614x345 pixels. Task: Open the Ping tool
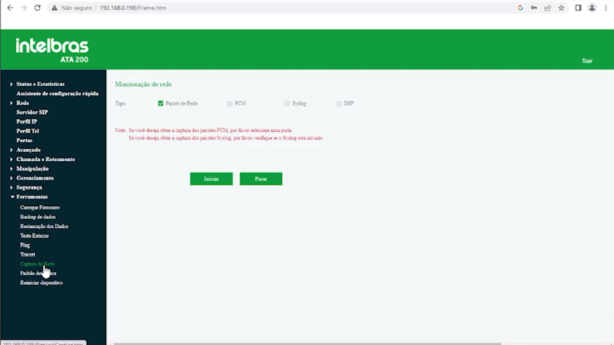[25, 245]
